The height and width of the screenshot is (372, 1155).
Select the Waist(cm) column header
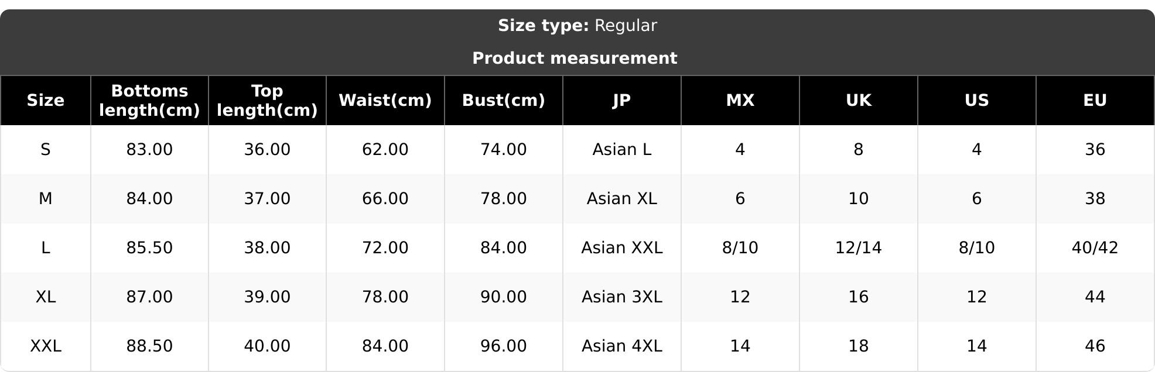(x=385, y=101)
